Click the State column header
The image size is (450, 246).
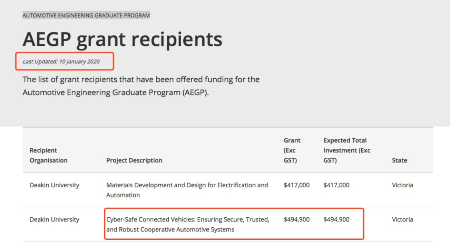(399, 160)
